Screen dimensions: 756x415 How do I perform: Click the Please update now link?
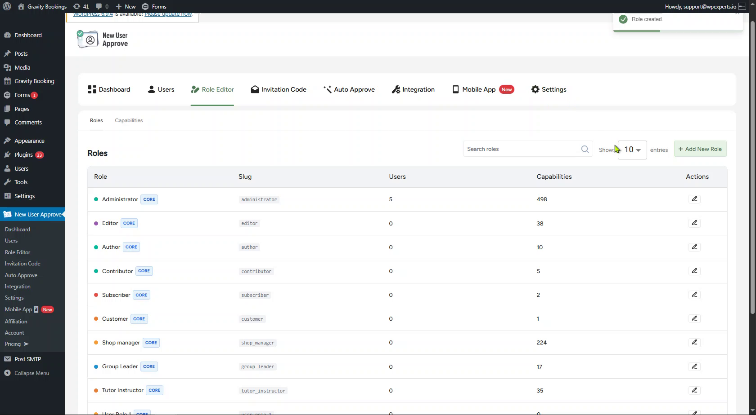(168, 14)
